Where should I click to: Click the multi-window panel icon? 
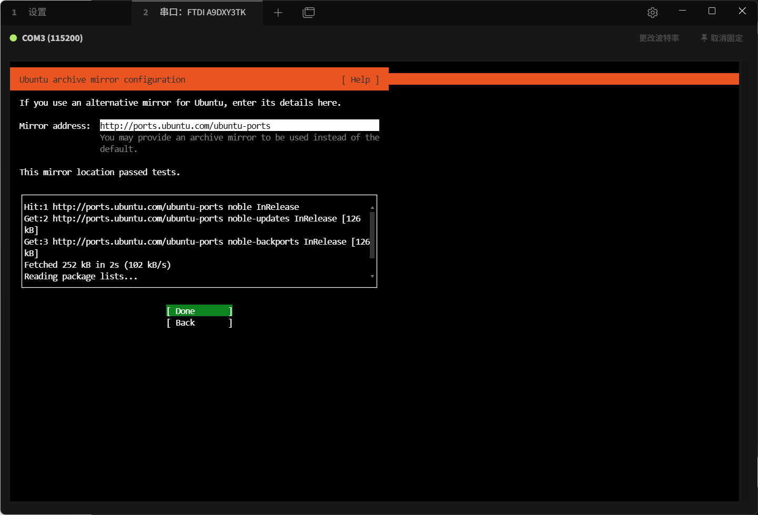[x=309, y=13]
